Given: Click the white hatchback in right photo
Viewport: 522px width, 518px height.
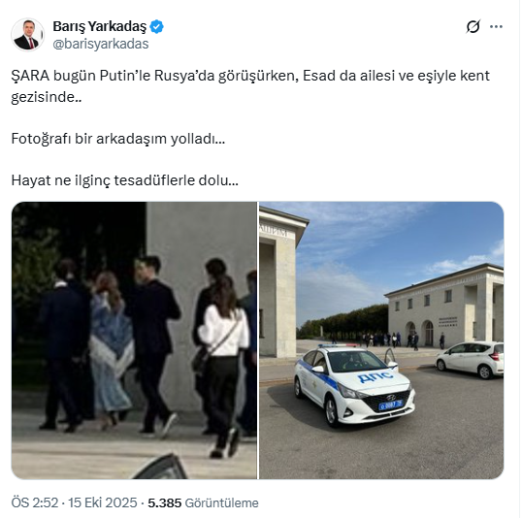Looking at the screenshot, I should (470, 360).
